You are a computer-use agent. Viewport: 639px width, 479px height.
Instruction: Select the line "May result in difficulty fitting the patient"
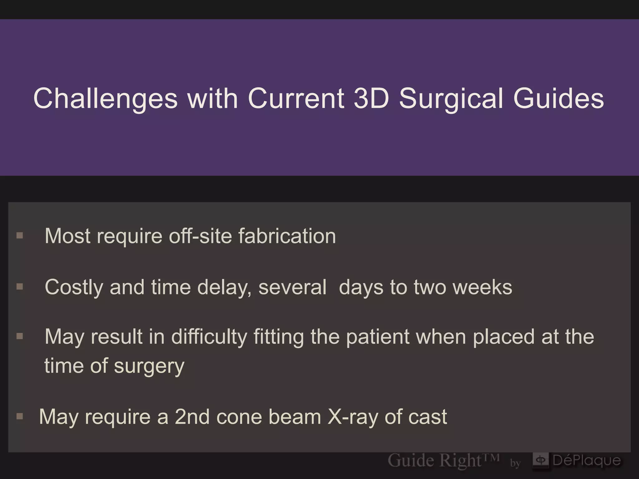click(x=319, y=337)
